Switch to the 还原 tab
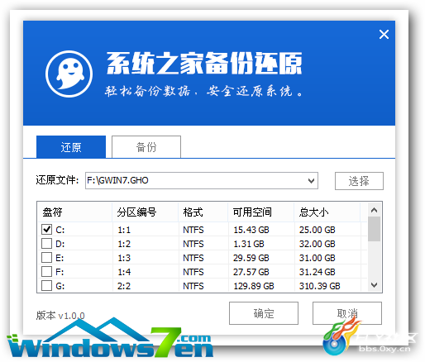425x362 pixels. click(71, 147)
